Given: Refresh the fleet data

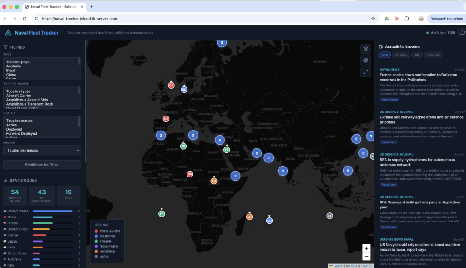Looking at the screenshot, I should 462,33.
